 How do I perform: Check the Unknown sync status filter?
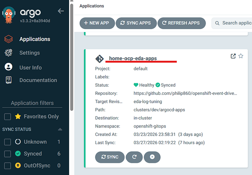click(8, 142)
